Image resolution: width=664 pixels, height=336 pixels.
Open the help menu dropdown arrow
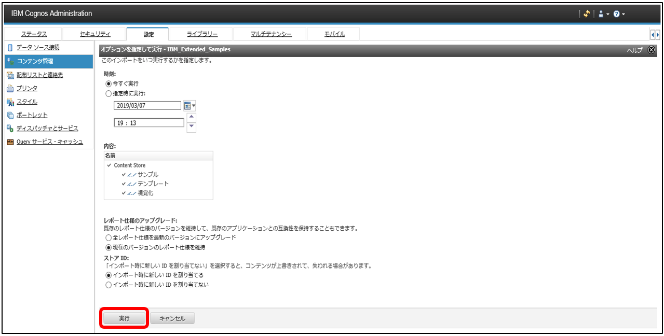[x=624, y=15]
